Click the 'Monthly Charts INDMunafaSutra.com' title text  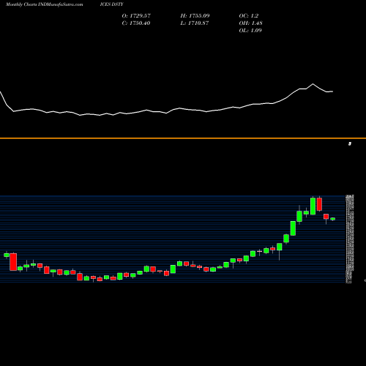pyautogui.click(x=44, y=4)
